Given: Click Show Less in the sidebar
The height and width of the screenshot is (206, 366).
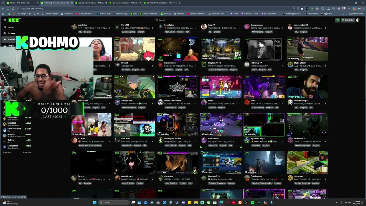Looking at the screenshot, I should [27, 152].
